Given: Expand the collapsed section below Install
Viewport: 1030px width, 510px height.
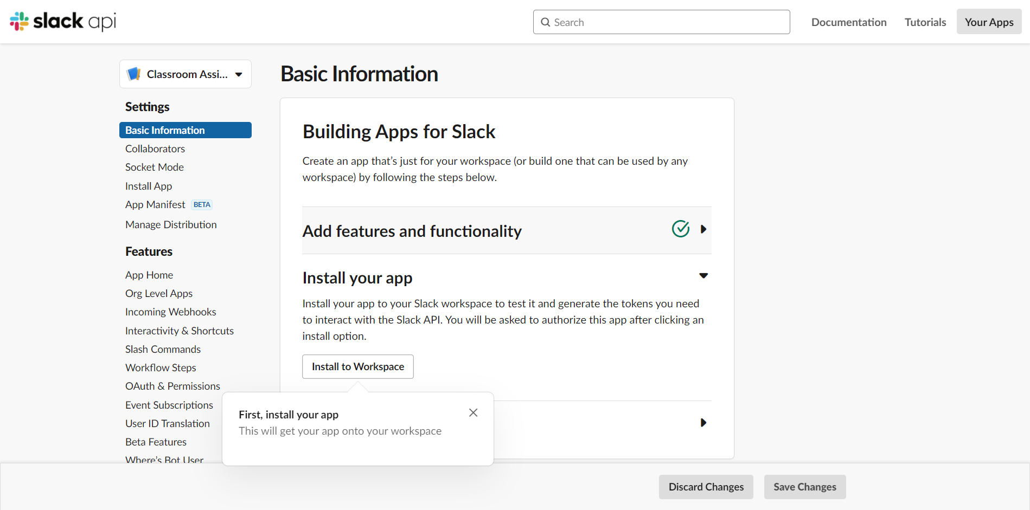Looking at the screenshot, I should [703, 423].
